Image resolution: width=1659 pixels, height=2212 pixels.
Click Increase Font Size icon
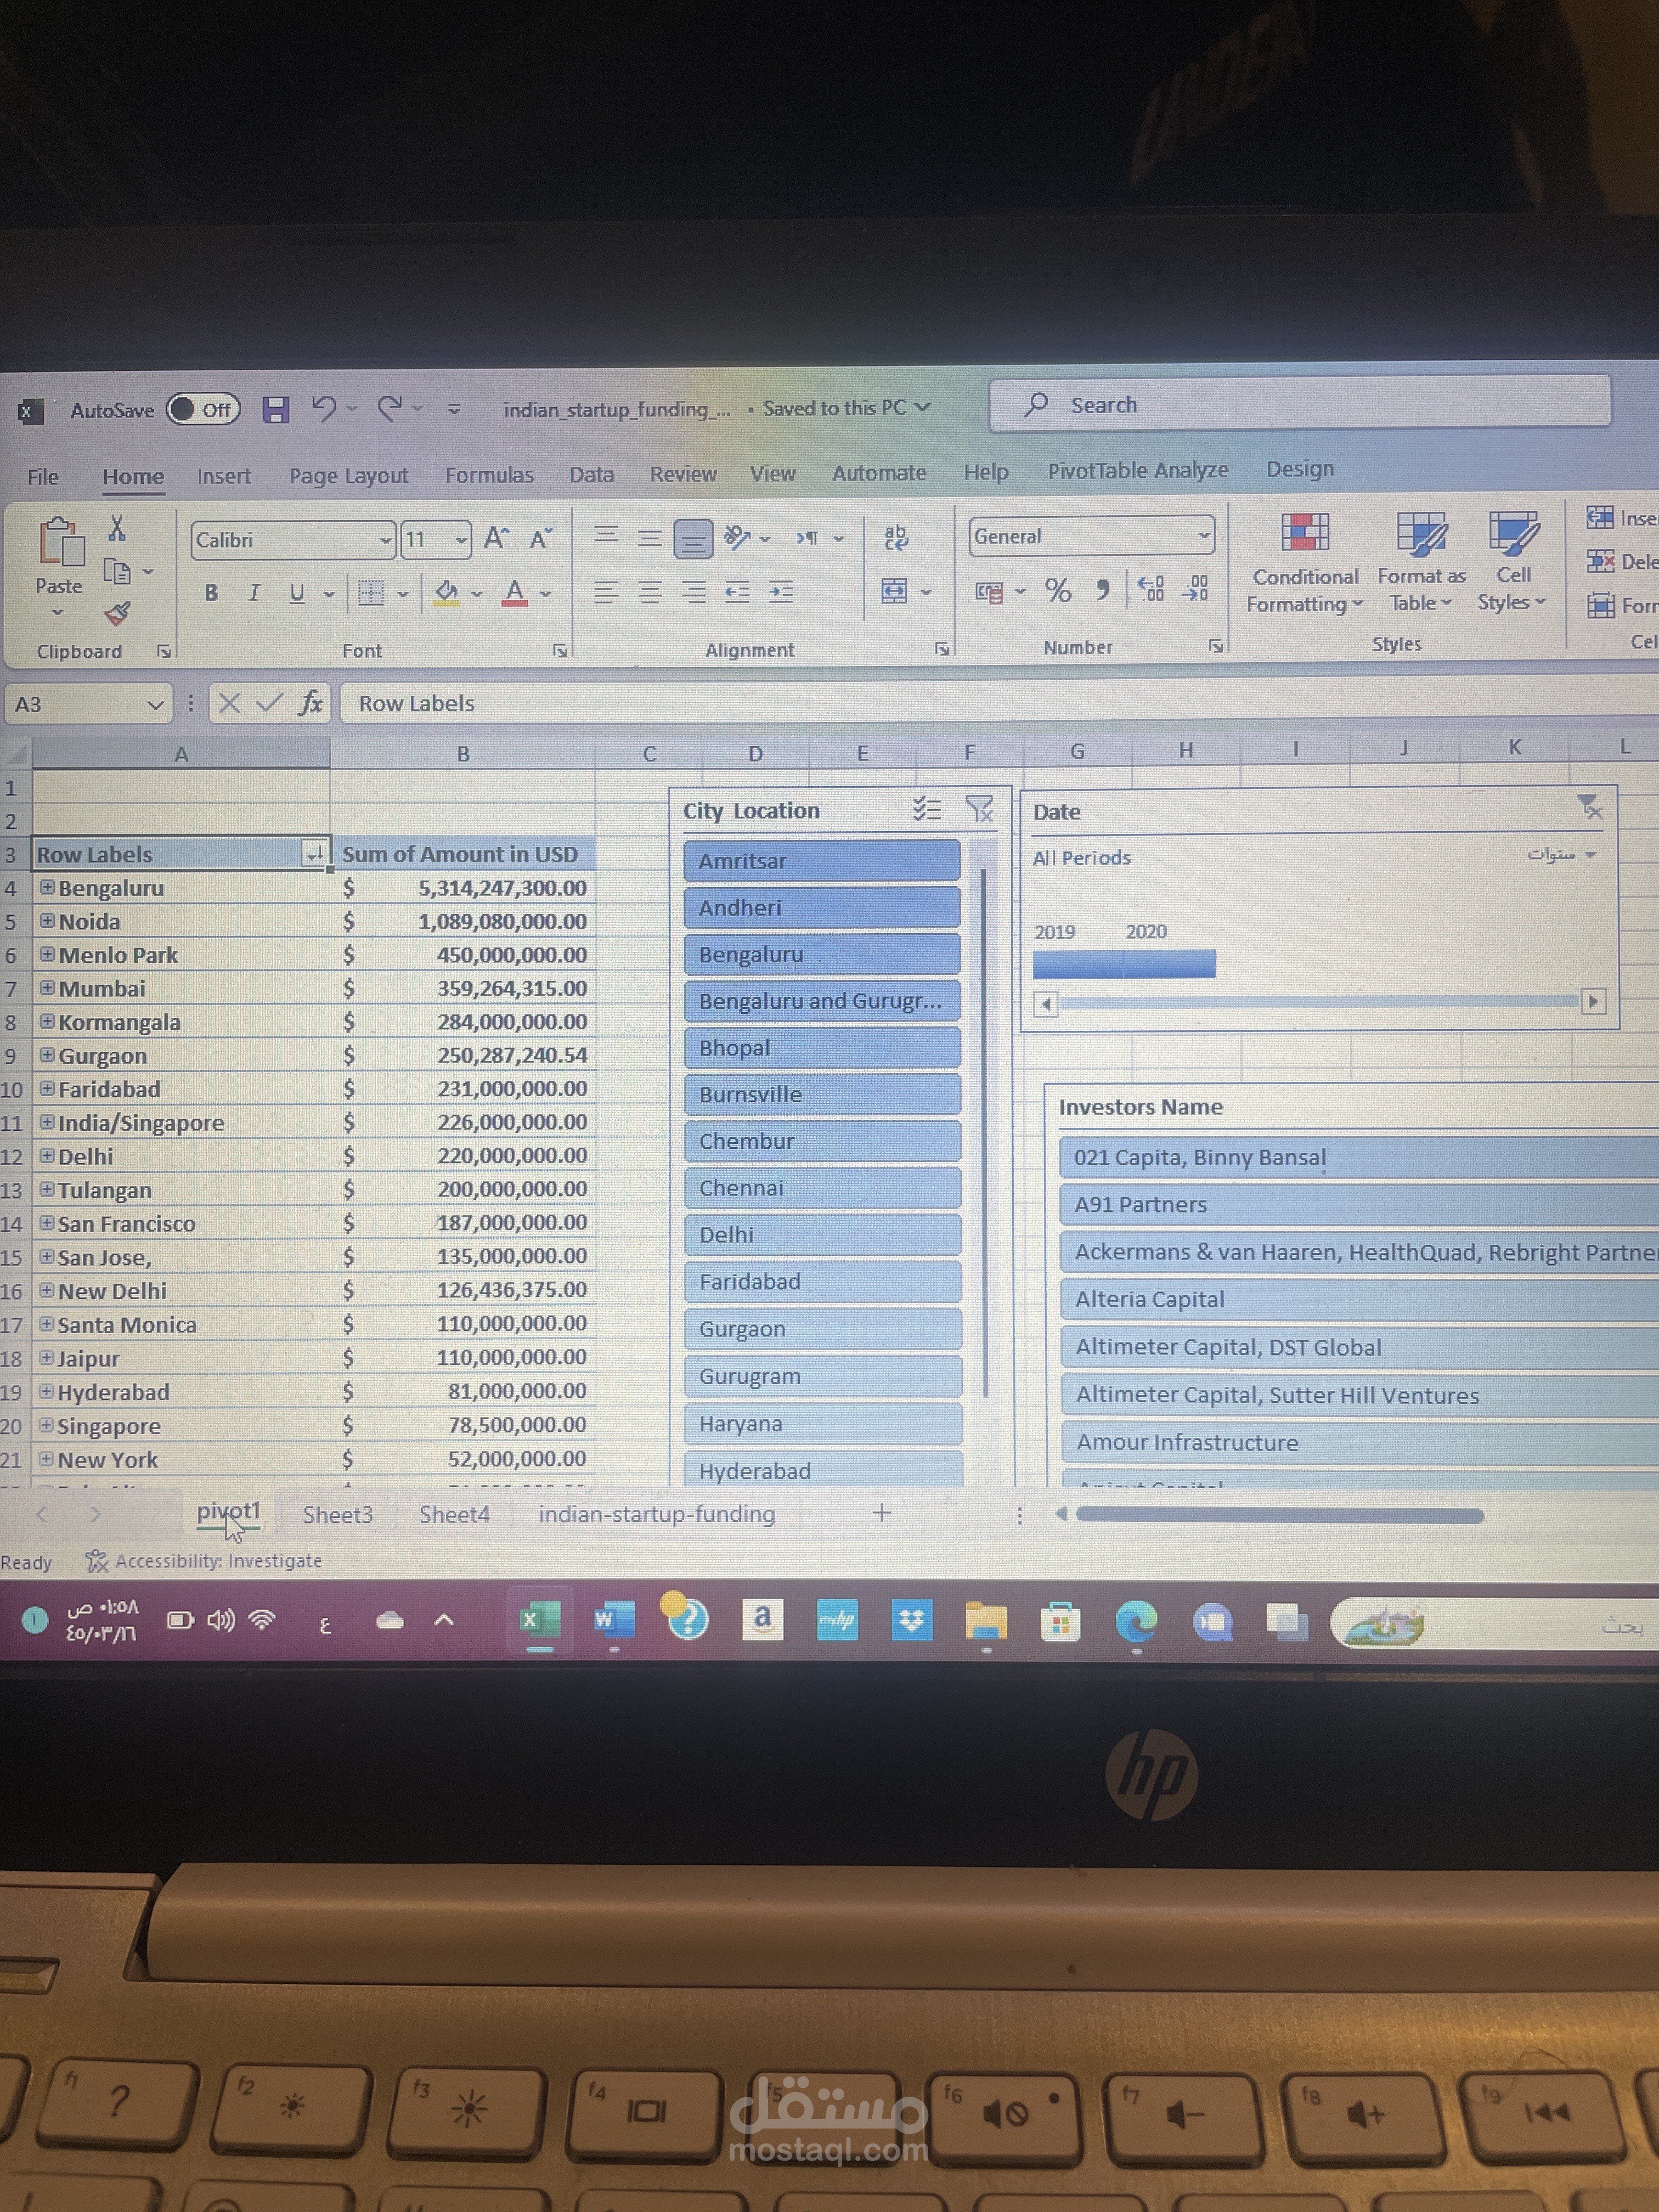(496, 539)
